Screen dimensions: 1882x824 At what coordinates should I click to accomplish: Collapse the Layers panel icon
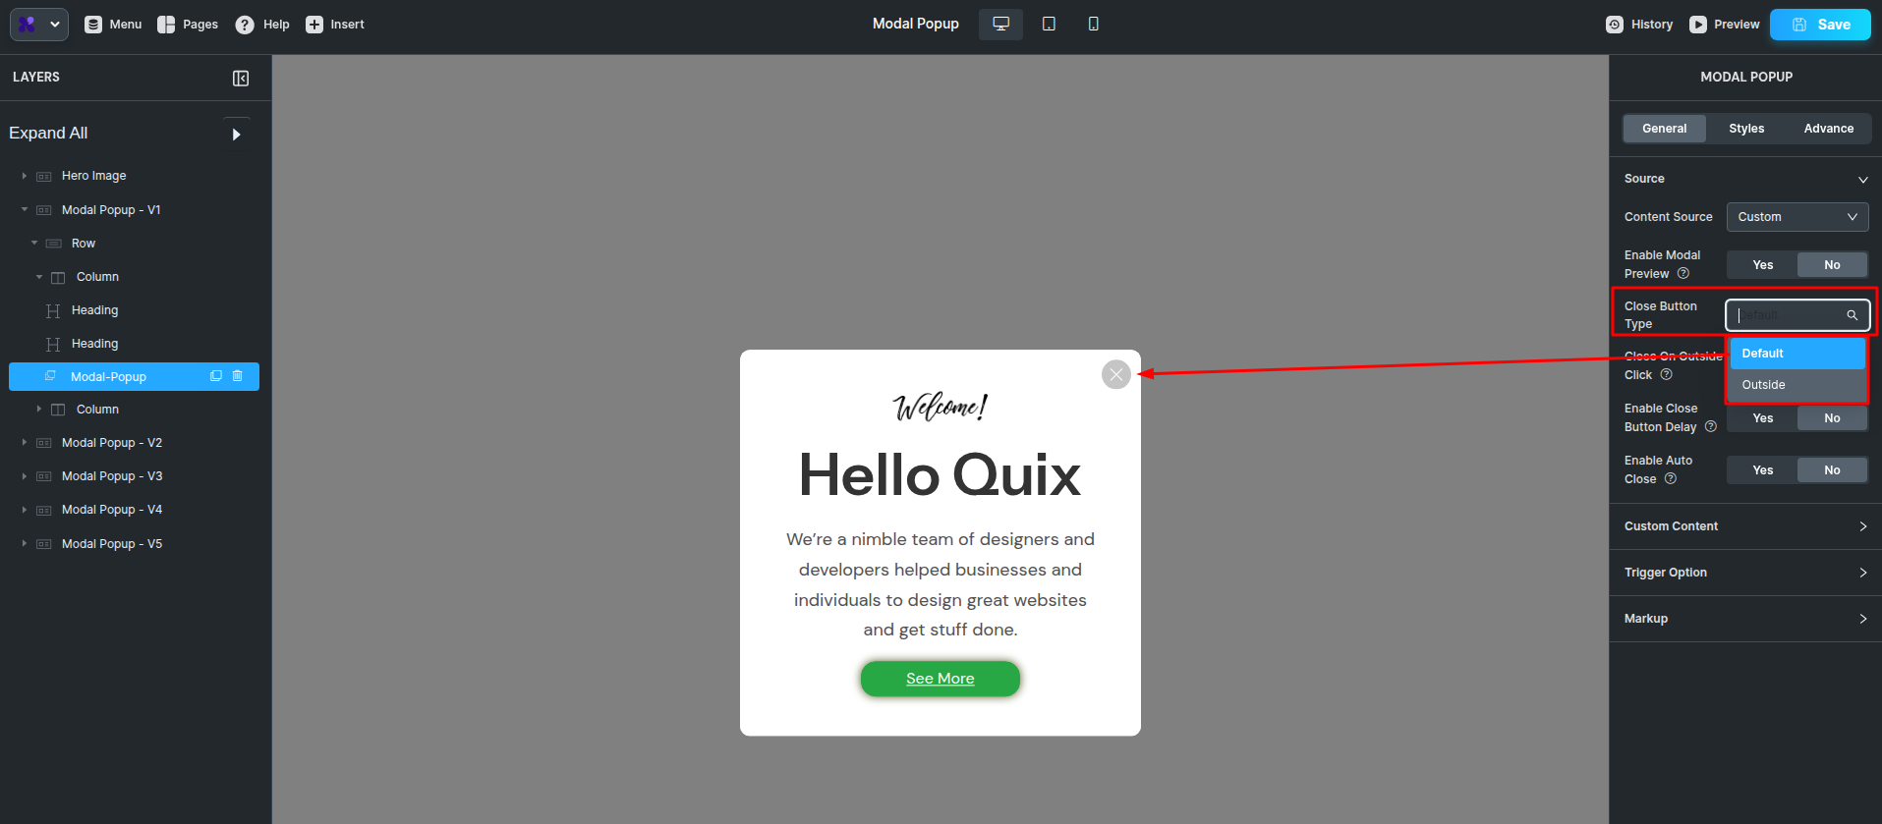(x=241, y=78)
